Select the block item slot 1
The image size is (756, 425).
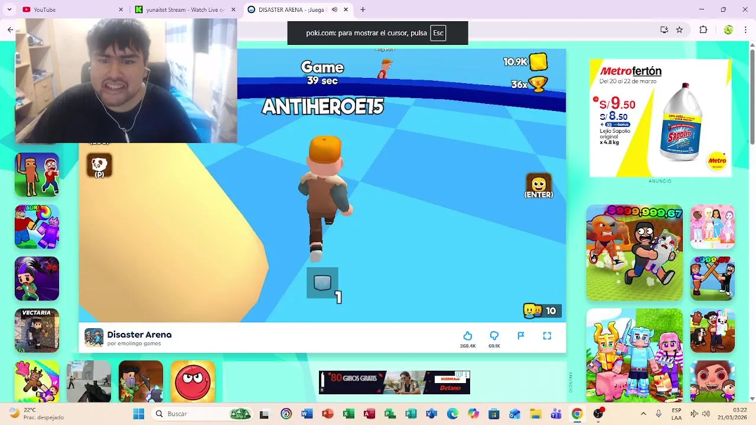pyautogui.click(x=322, y=283)
